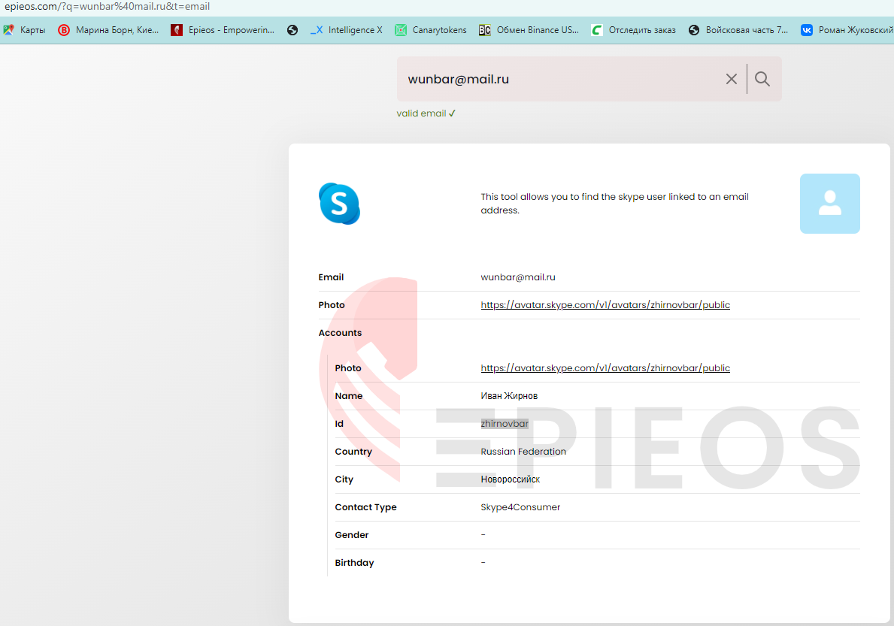Click the browser address bar URL

pyautogui.click(x=108, y=6)
